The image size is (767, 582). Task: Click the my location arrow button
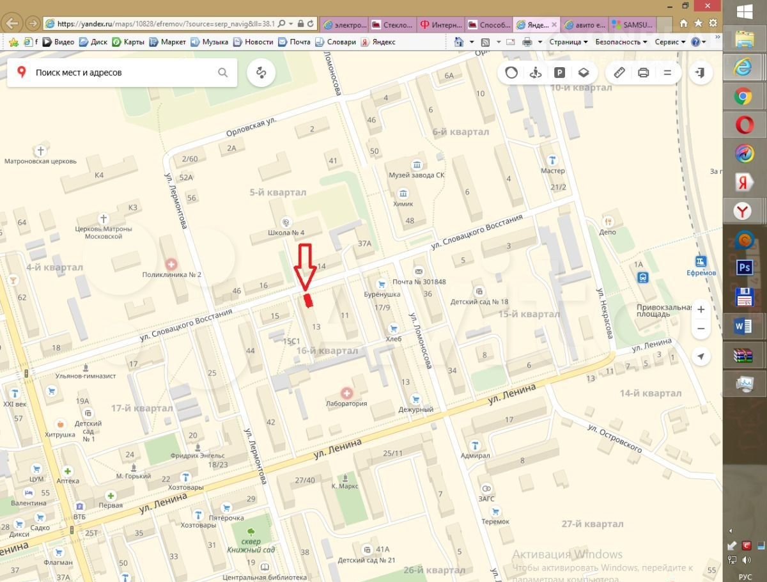[701, 356]
